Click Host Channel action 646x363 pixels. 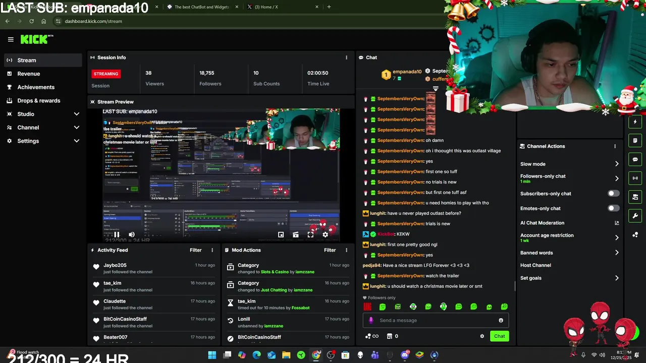coord(535,265)
